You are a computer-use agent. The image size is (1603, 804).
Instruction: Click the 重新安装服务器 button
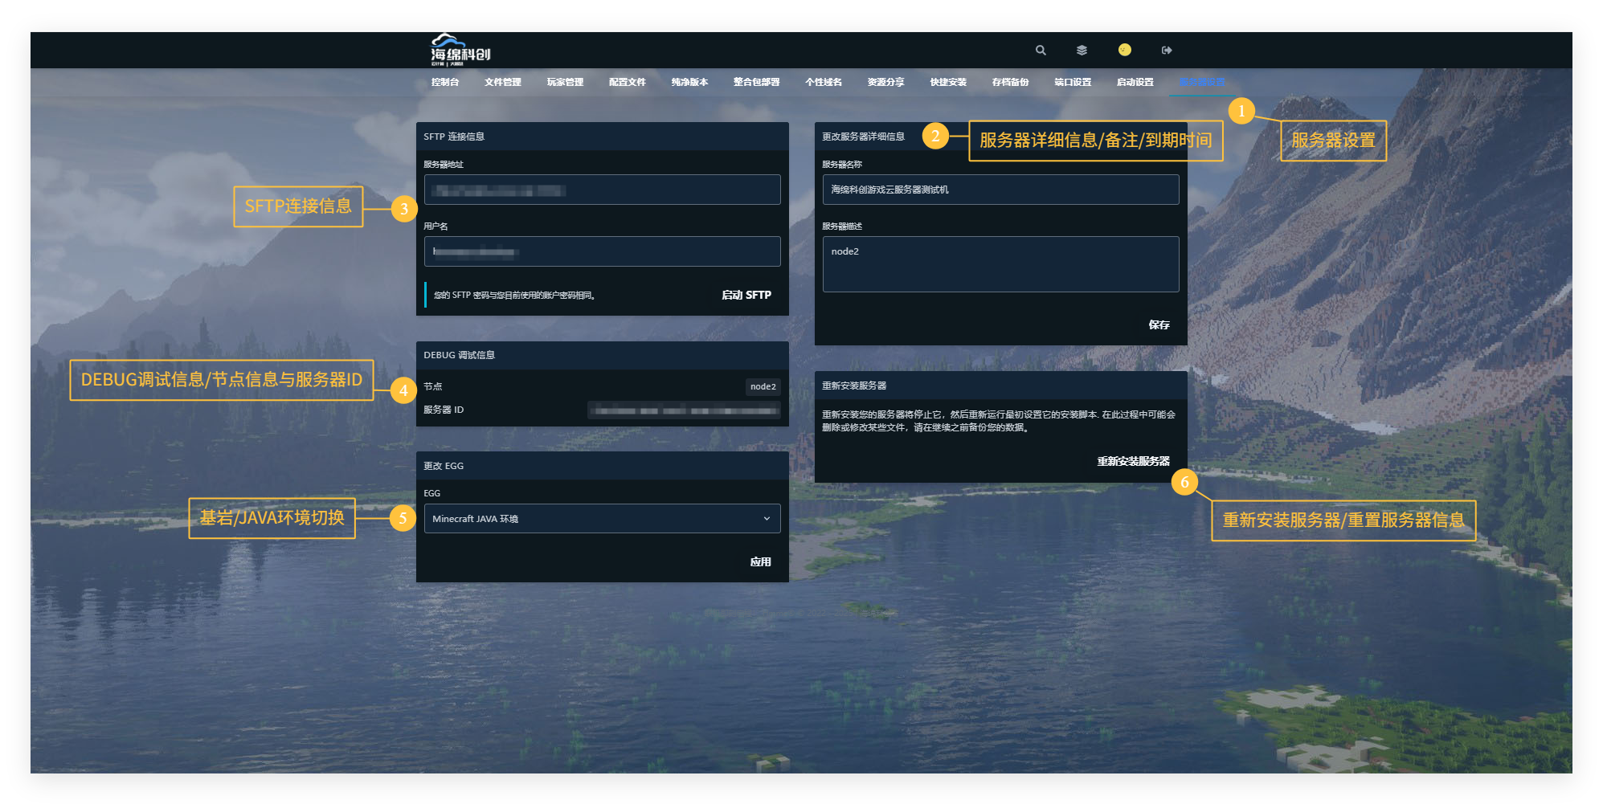coord(1133,461)
